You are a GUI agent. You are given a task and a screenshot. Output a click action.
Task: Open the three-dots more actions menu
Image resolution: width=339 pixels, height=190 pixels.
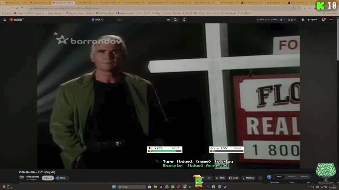coord(260,178)
